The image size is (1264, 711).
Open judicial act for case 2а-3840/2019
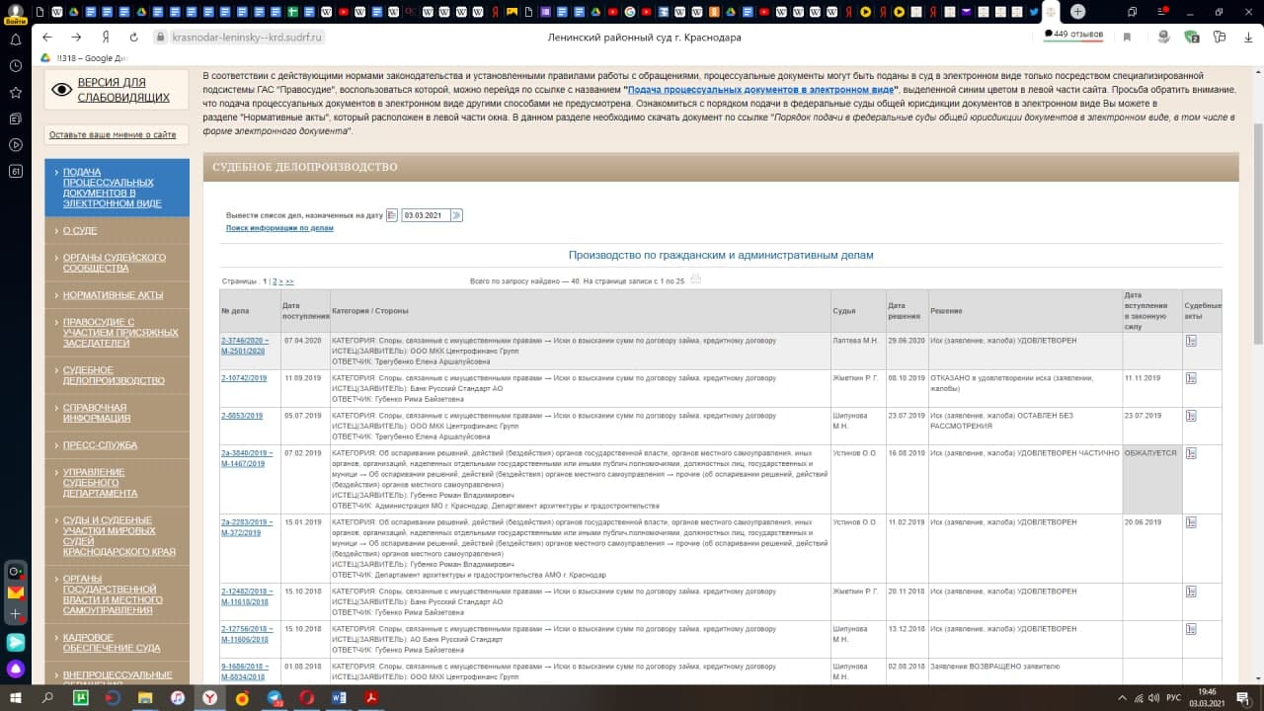1191,453
